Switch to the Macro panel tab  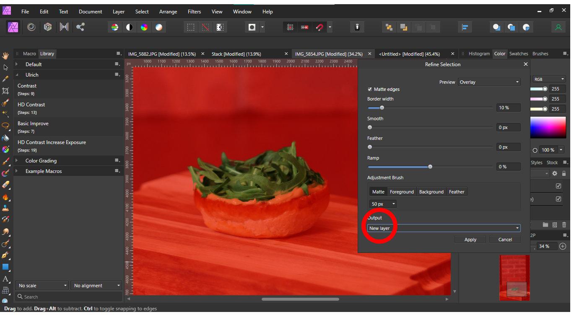(29, 54)
